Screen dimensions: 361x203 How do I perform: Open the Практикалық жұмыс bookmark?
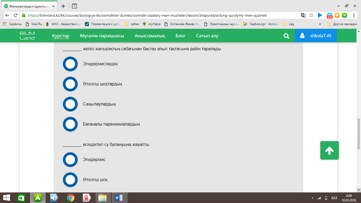tap(222, 24)
